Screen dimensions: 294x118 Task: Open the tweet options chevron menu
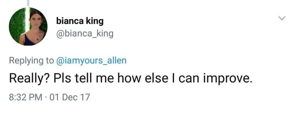tap(282, 18)
